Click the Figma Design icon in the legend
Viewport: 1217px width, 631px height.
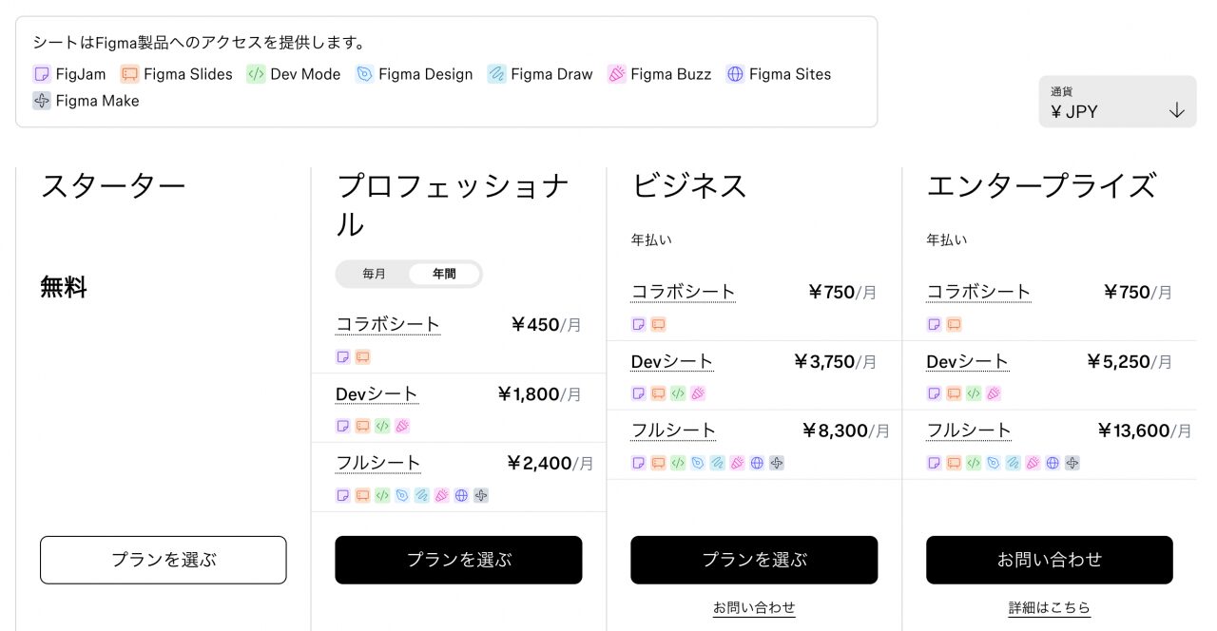pos(364,74)
